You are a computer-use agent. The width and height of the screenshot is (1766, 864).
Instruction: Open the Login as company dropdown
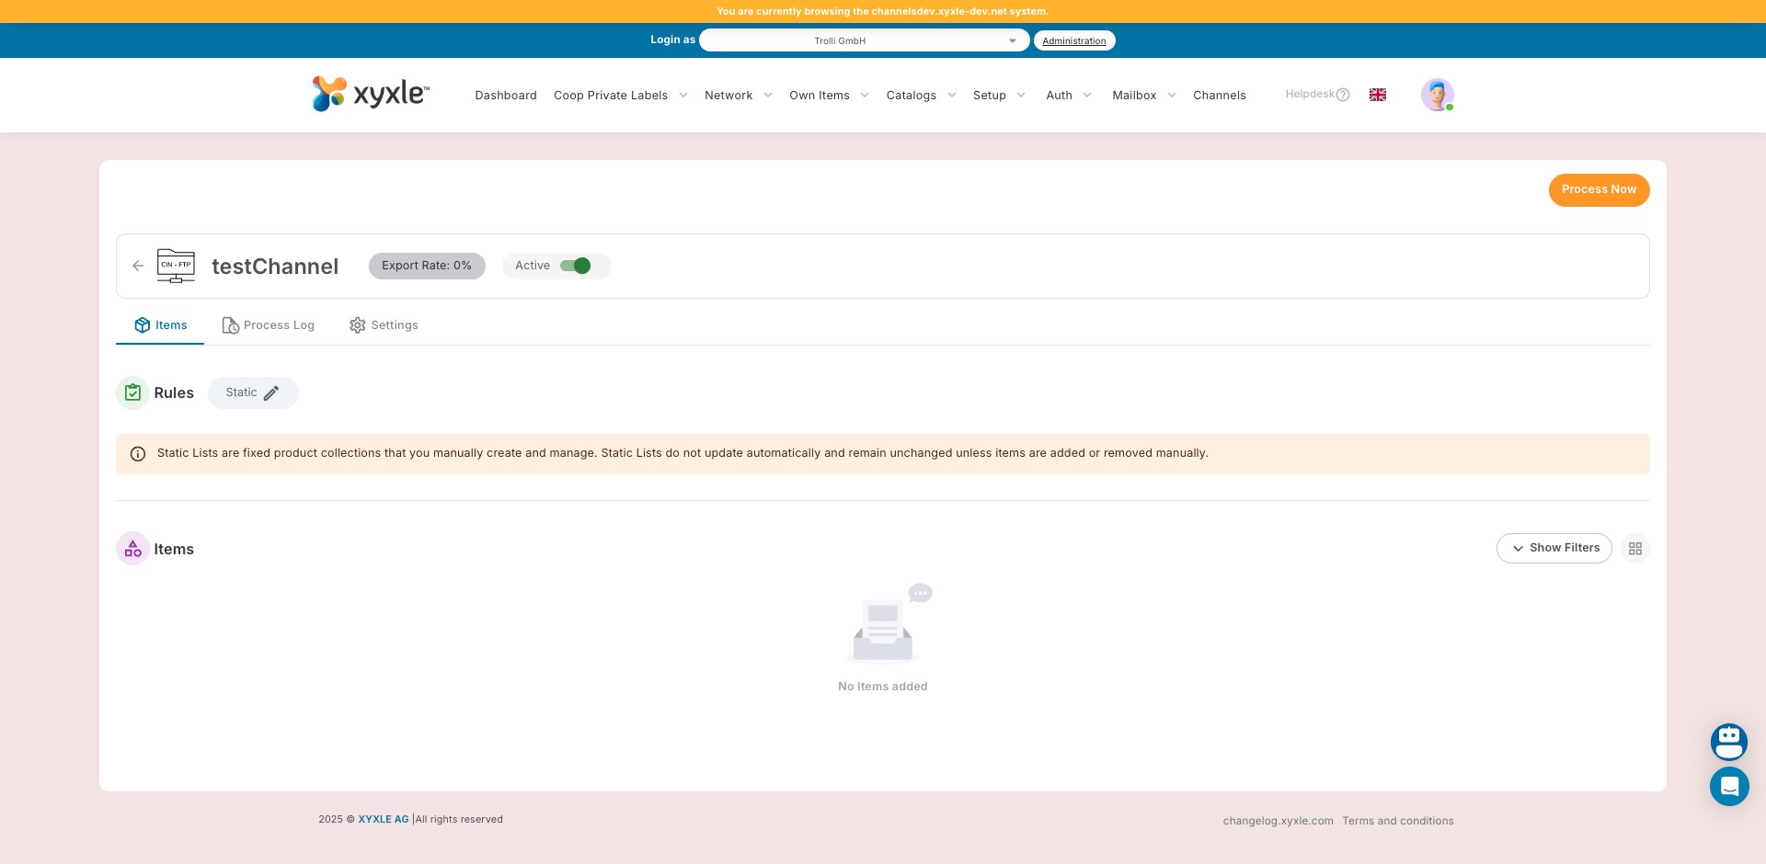864,40
